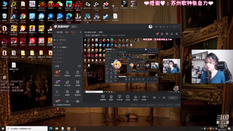Open Microsoft Edge from the taskbar
Screen dimensions: 233x131
coord(51,129)
